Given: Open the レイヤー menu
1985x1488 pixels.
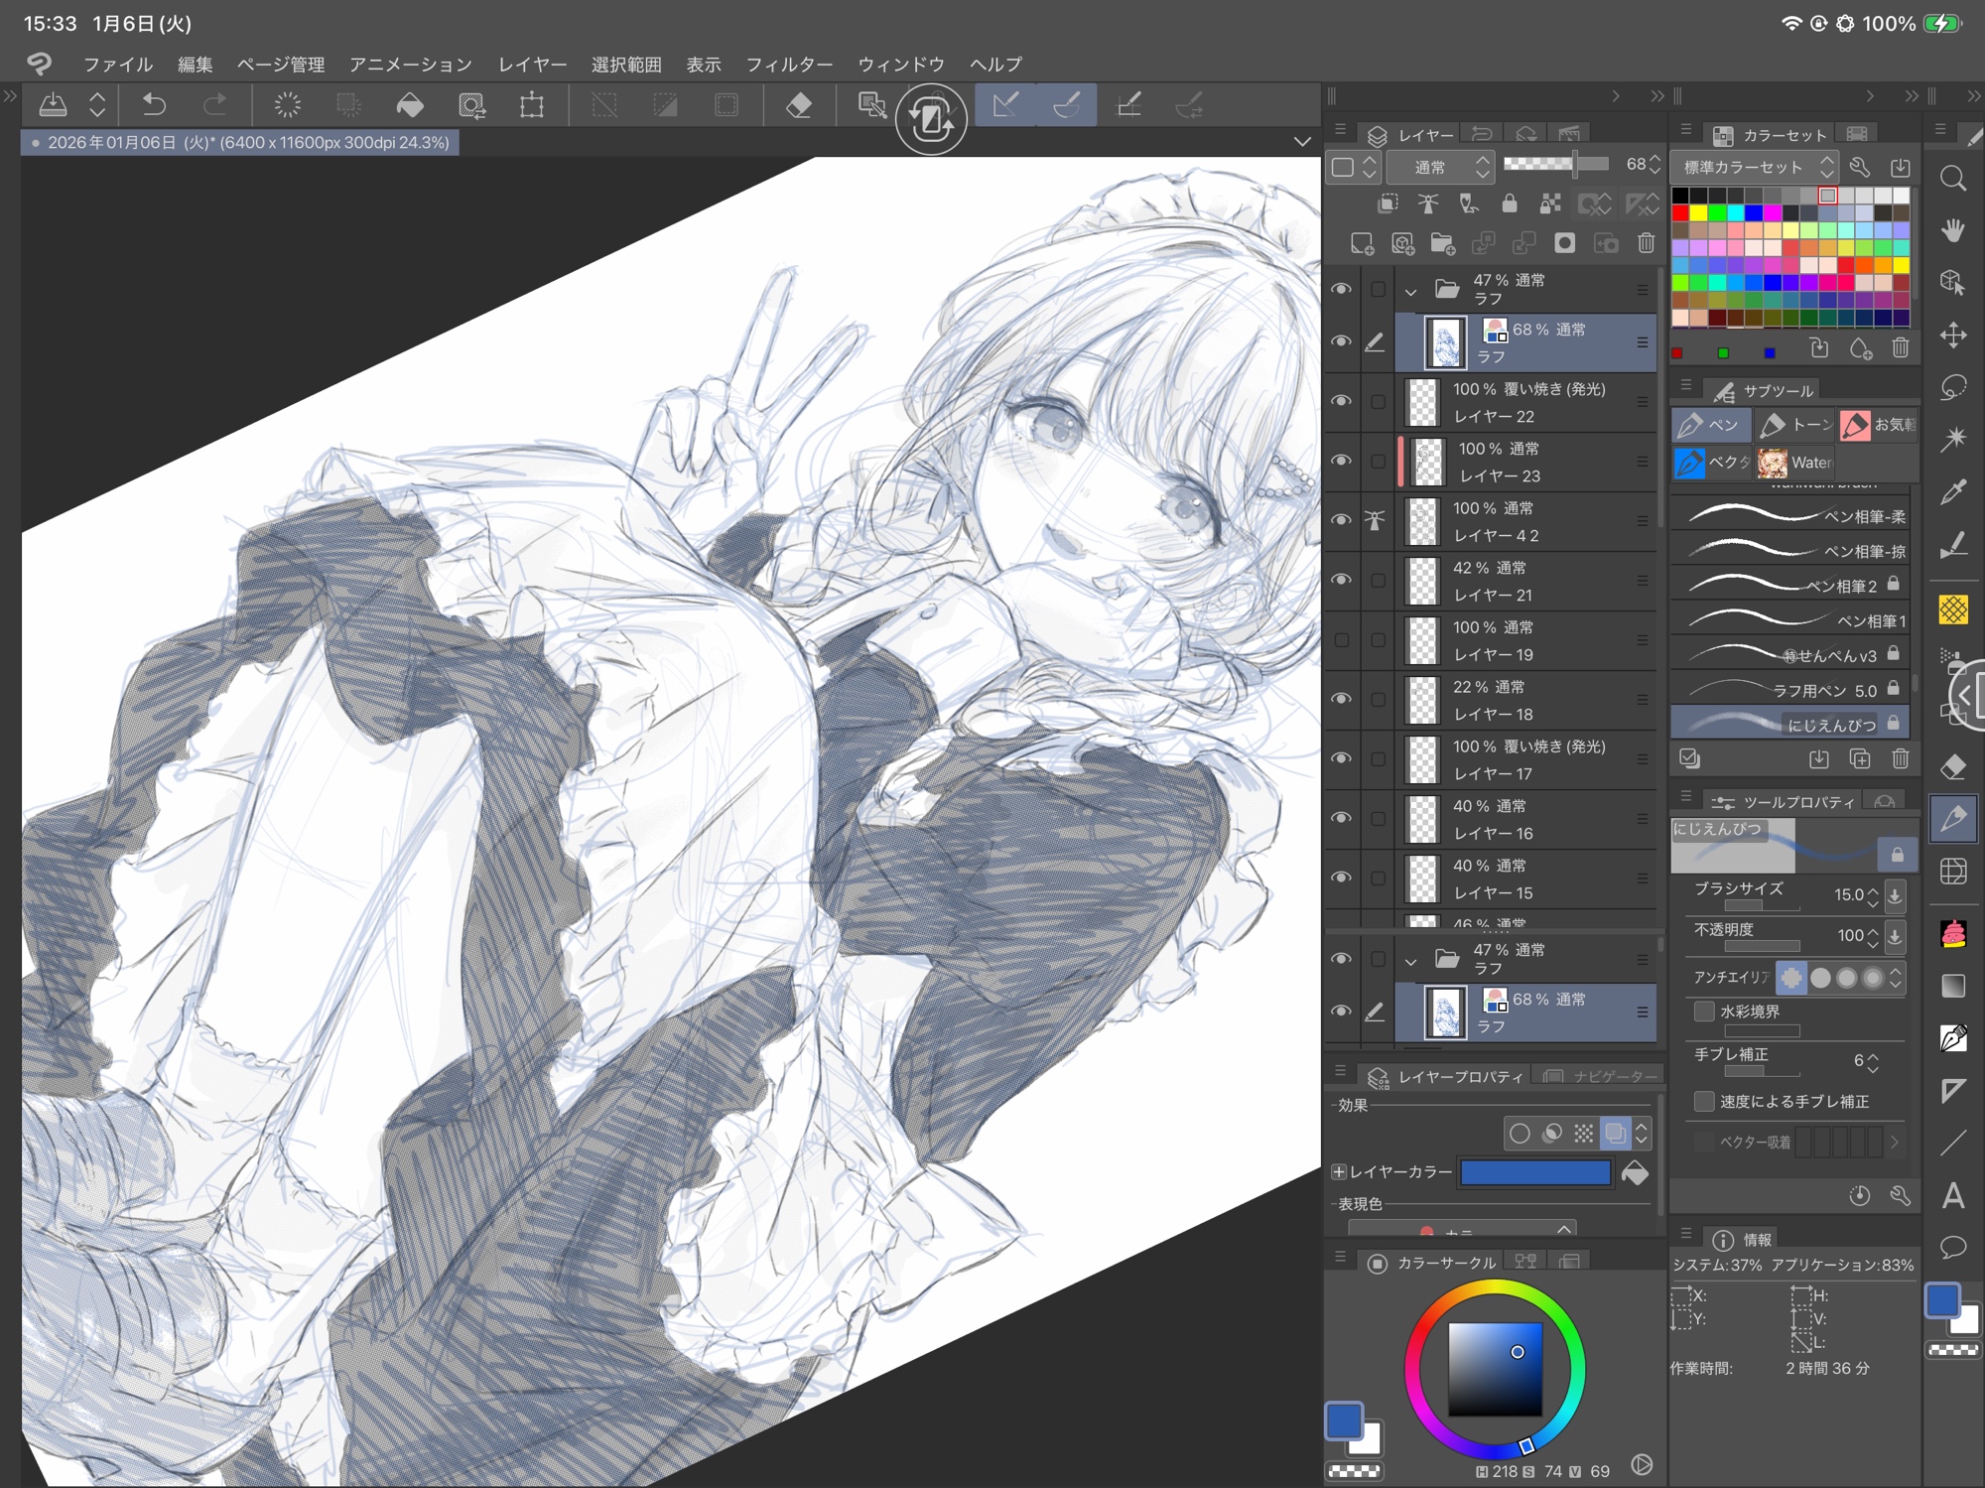Looking at the screenshot, I should point(532,65).
